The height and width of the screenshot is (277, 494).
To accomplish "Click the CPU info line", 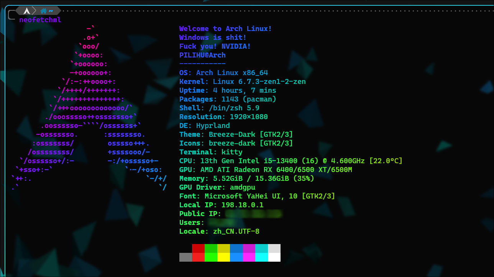I will click(290, 161).
